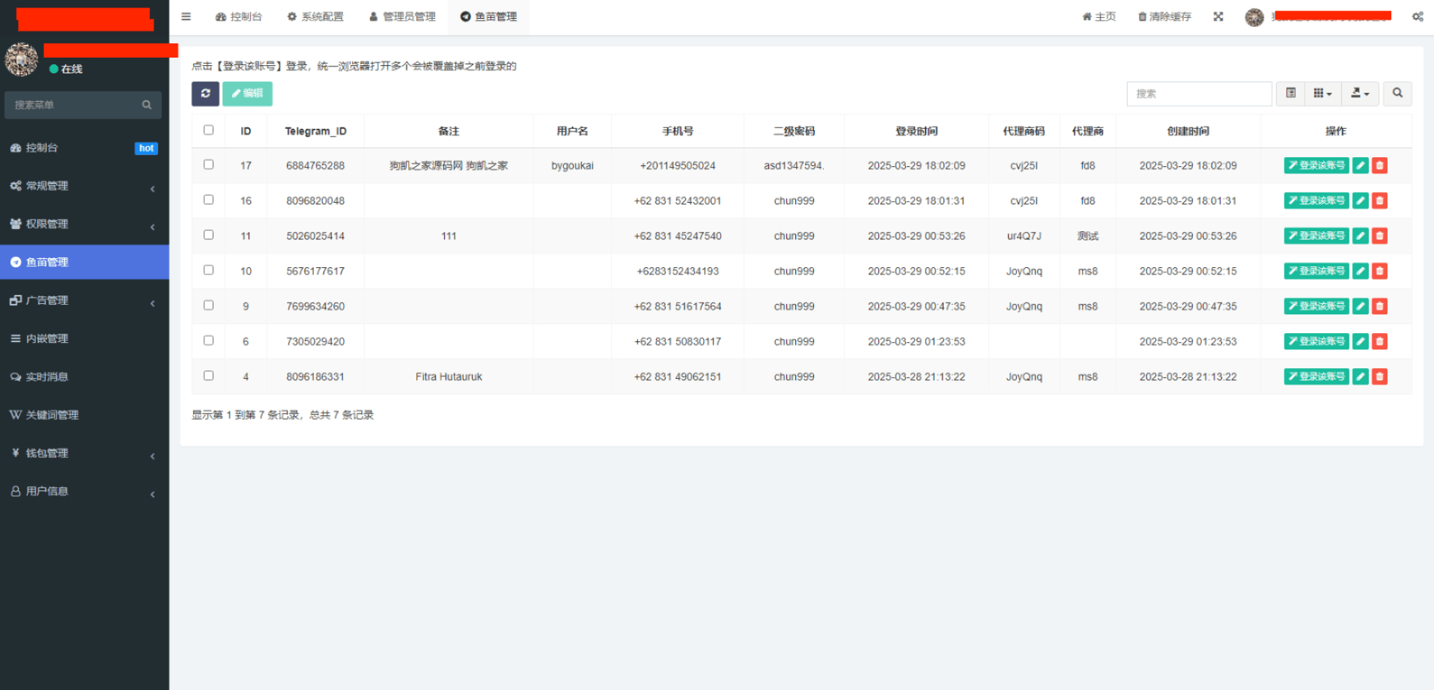
Task: Click the 搜索 input field above the table
Action: click(x=1198, y=94)
